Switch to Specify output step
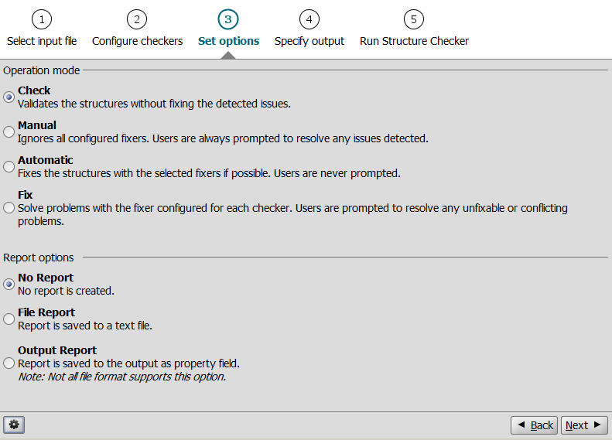612x440 pixels. [x=309, y=41]
